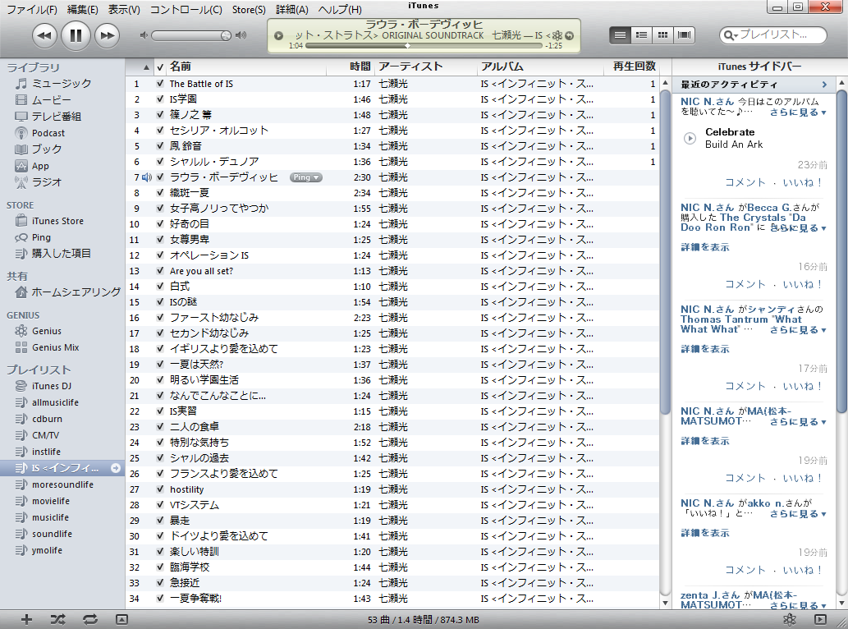Click the add playlist plus icon
This screenshot has height=629, width=848.
[x=26, y=620]
